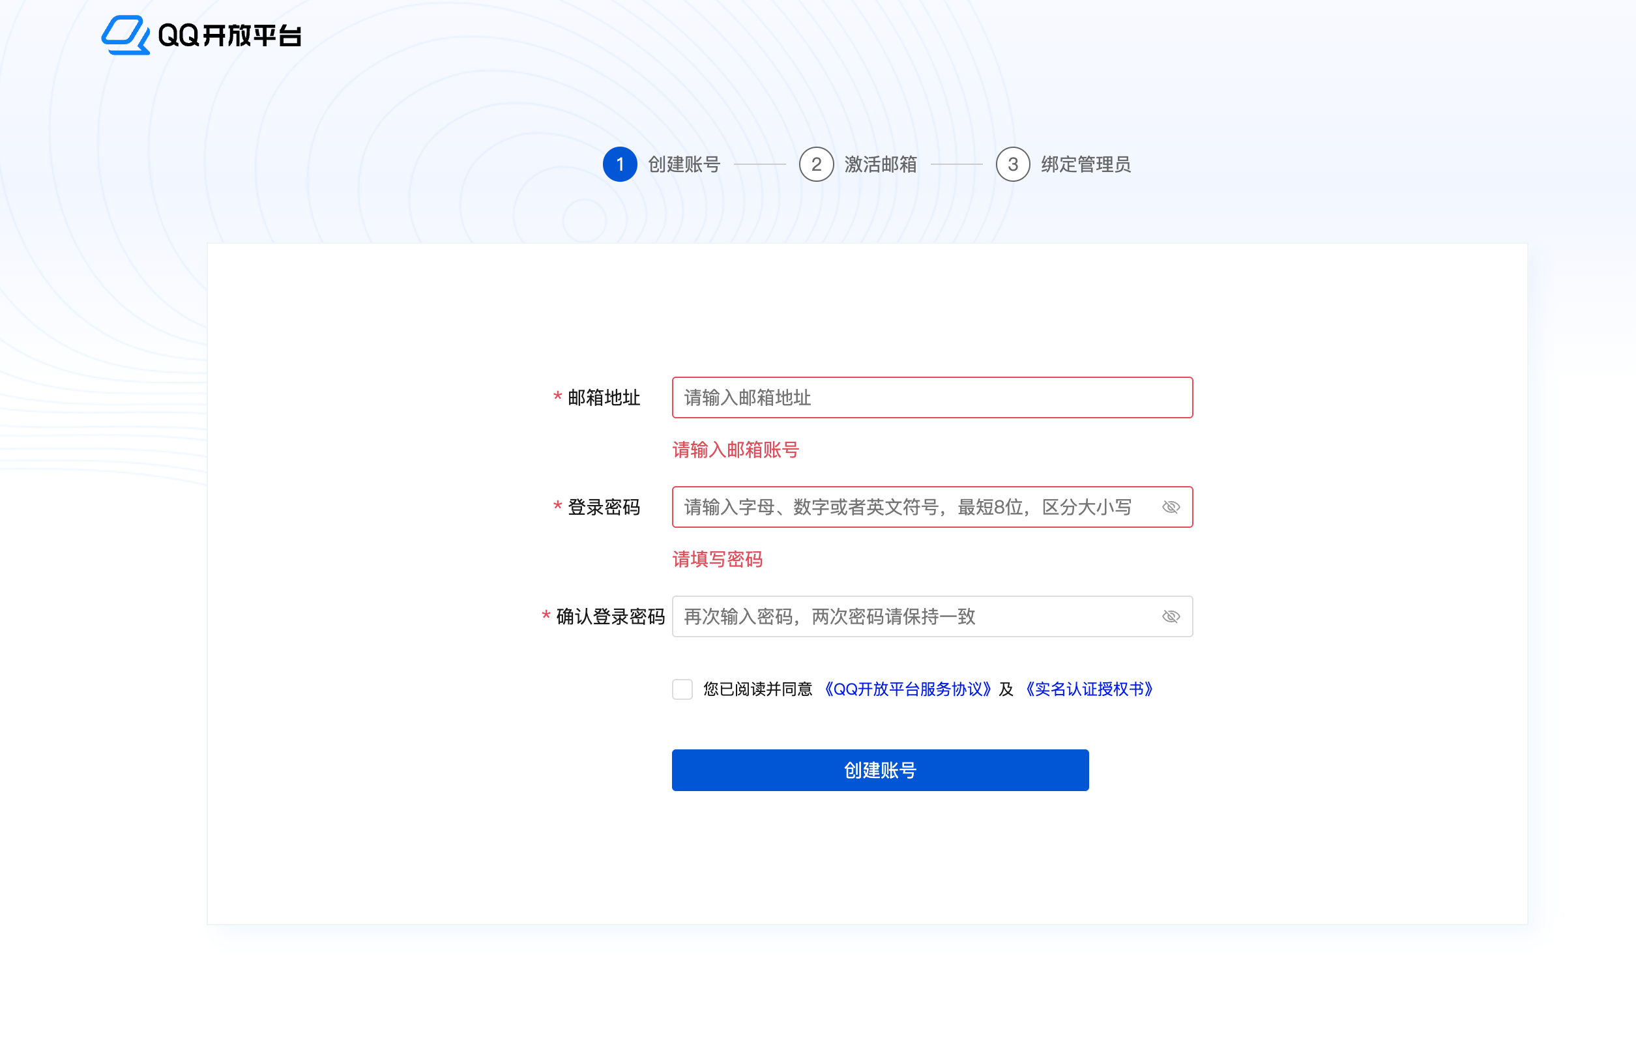Show password in 登录密码 field
The width and height of the screenshot is (1636, 1040).
(1171, 507)
